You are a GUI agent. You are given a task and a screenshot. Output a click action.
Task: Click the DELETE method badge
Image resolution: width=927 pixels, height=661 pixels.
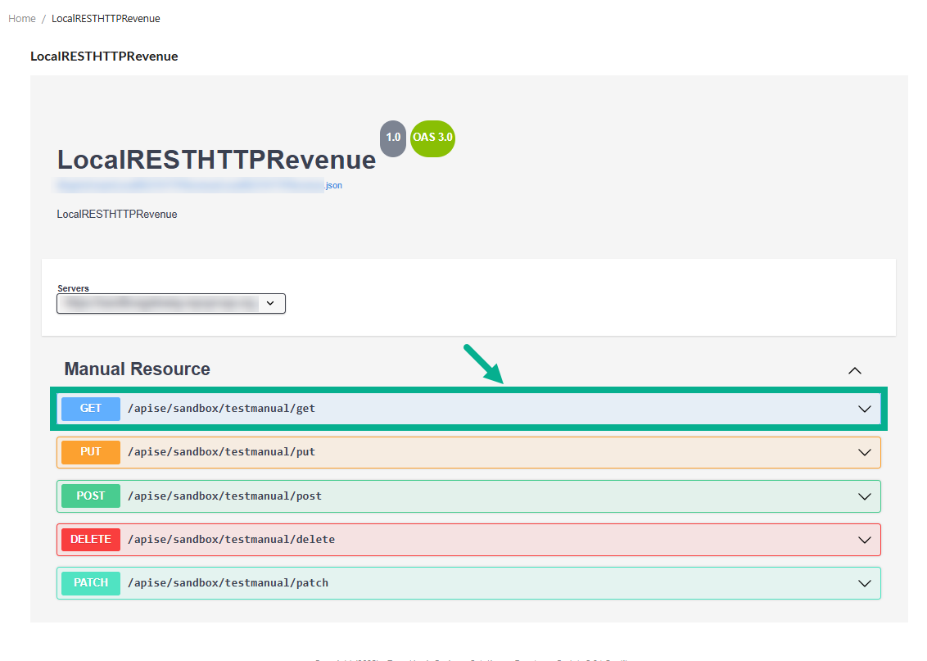pyautogui.click(x=90, y=539)
